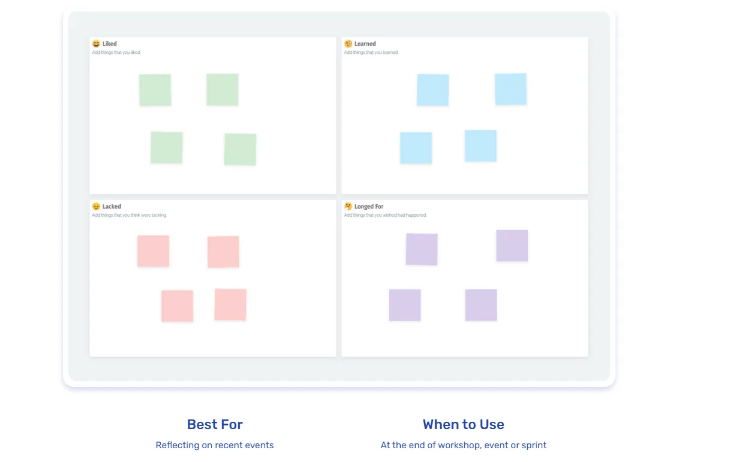The image size is (733, 462).
Task: Select the top-left pink sticky note in Lacked
Action: coord(153,251)
